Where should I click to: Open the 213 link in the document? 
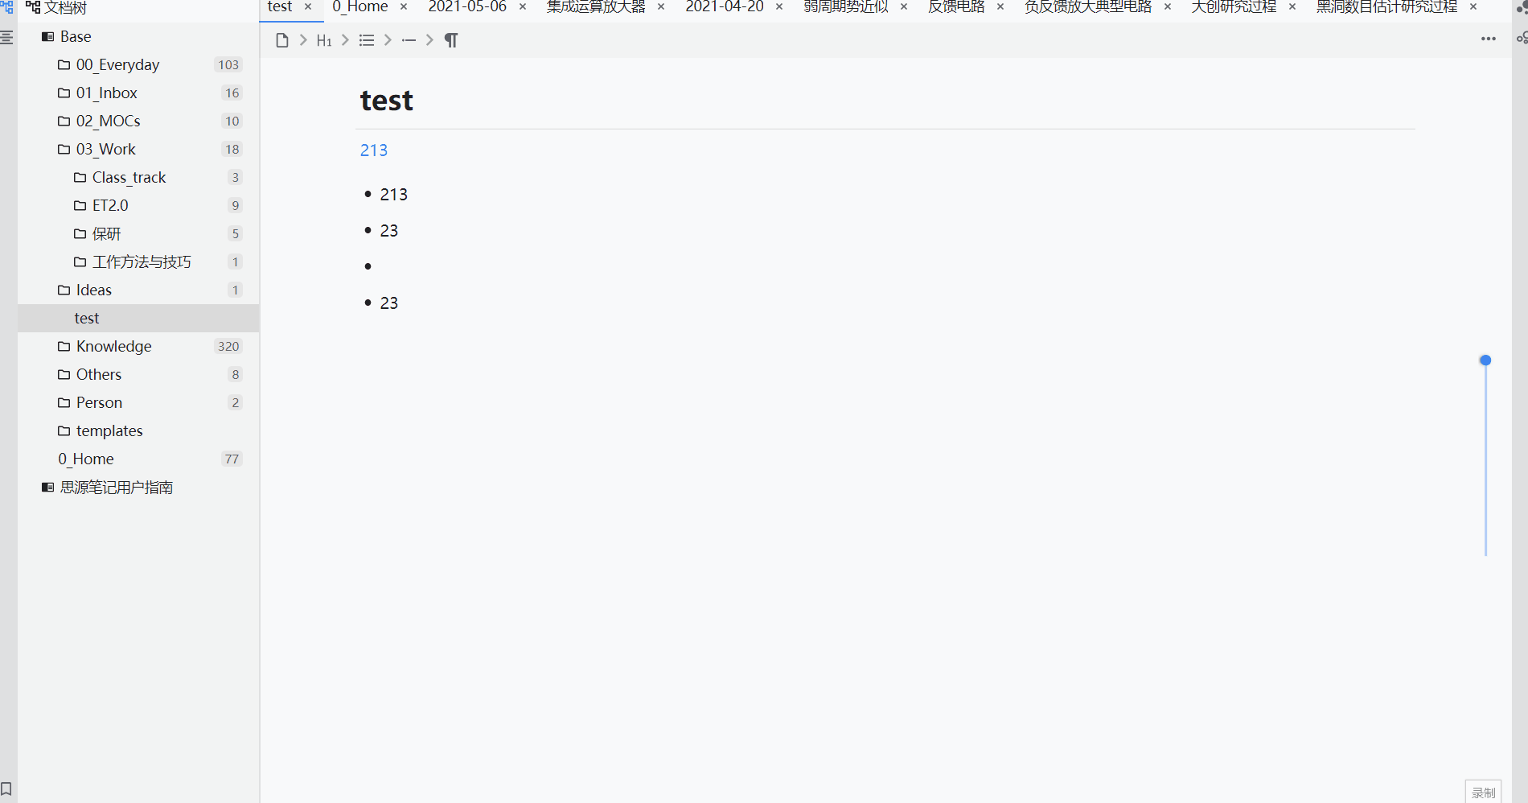point(373,150)
